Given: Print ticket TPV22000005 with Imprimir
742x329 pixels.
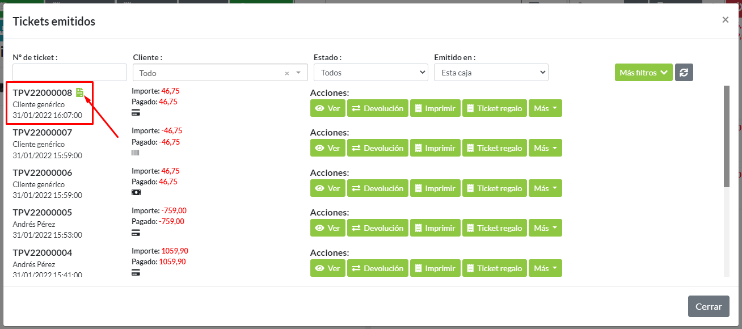Looking at the screenshot, I should click(x=435, y=228).
